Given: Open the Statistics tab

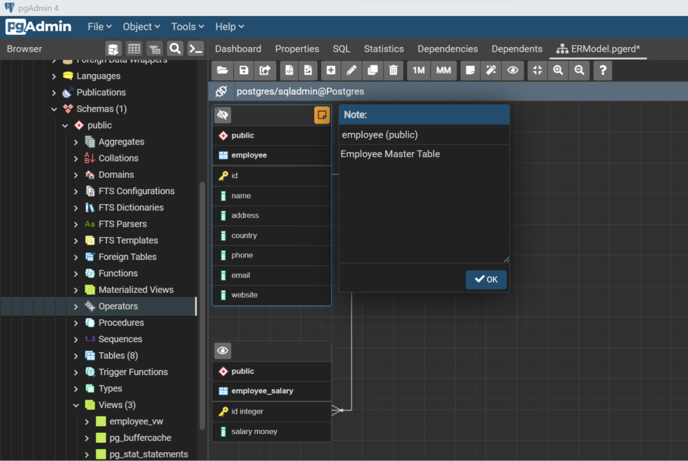Looking at the screenshot, I should click(x=384, y=49).
